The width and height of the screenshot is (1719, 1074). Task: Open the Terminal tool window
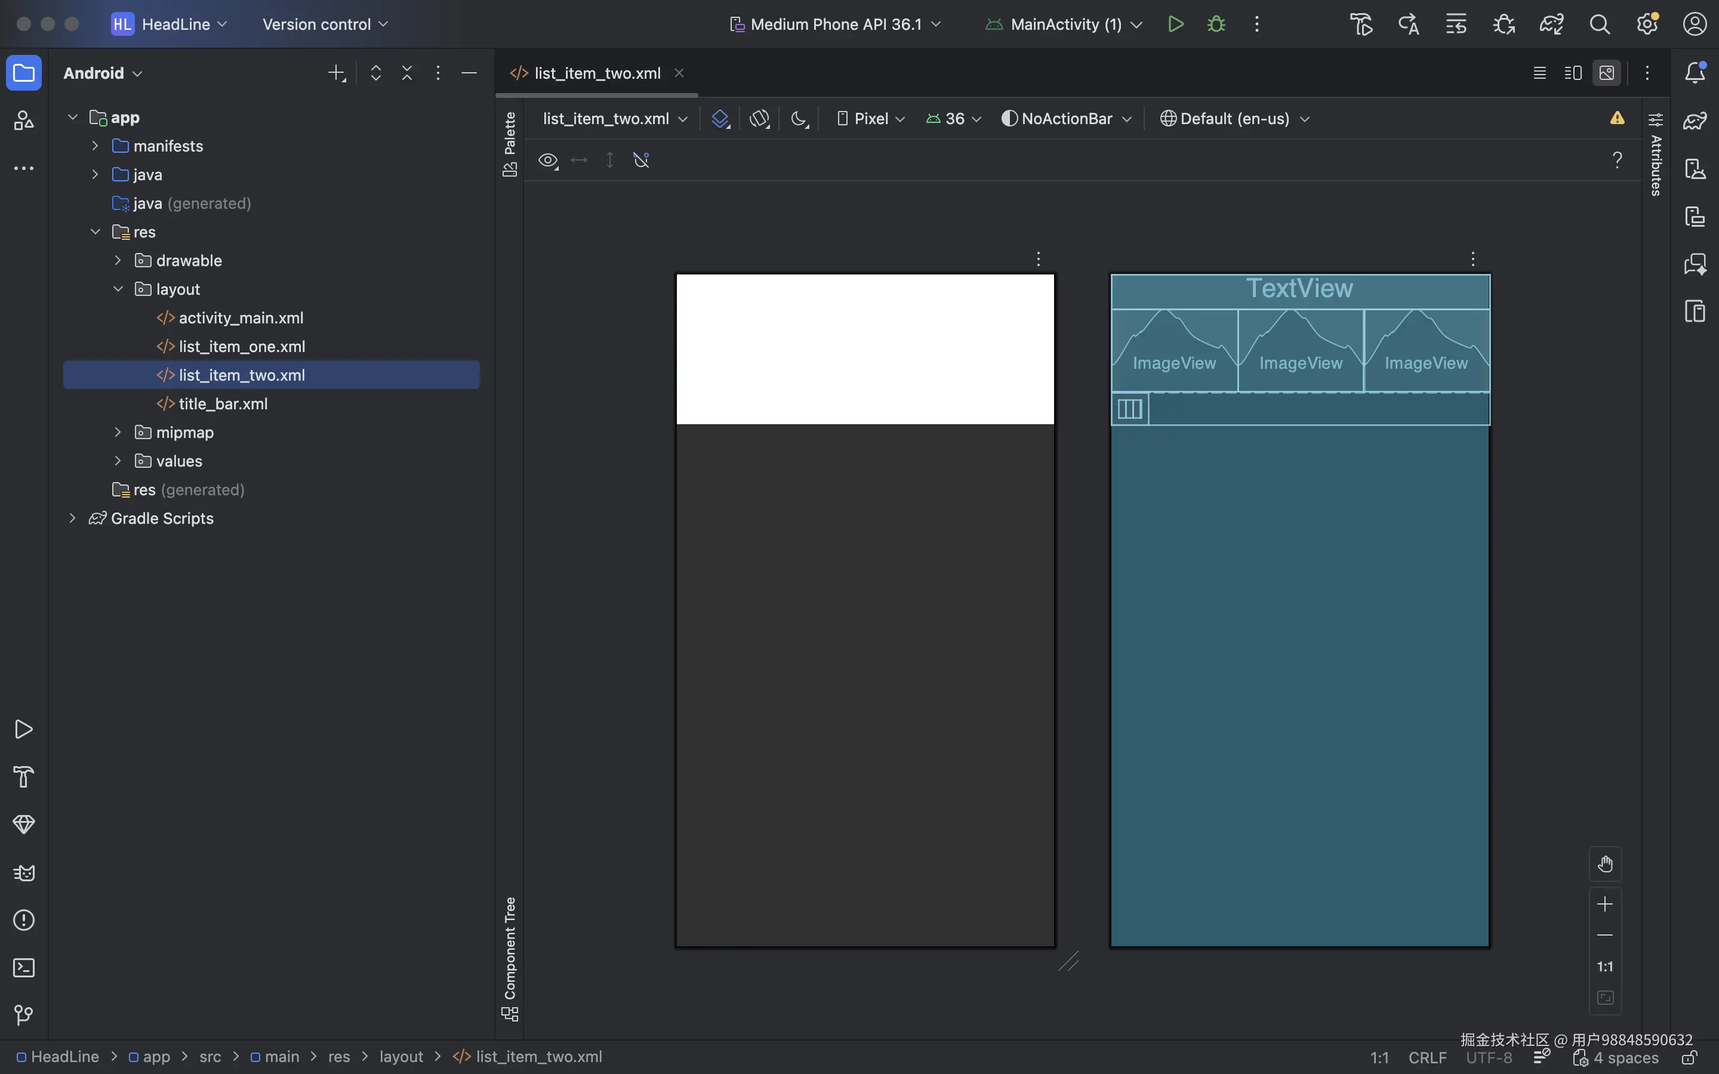click(23, 967)
